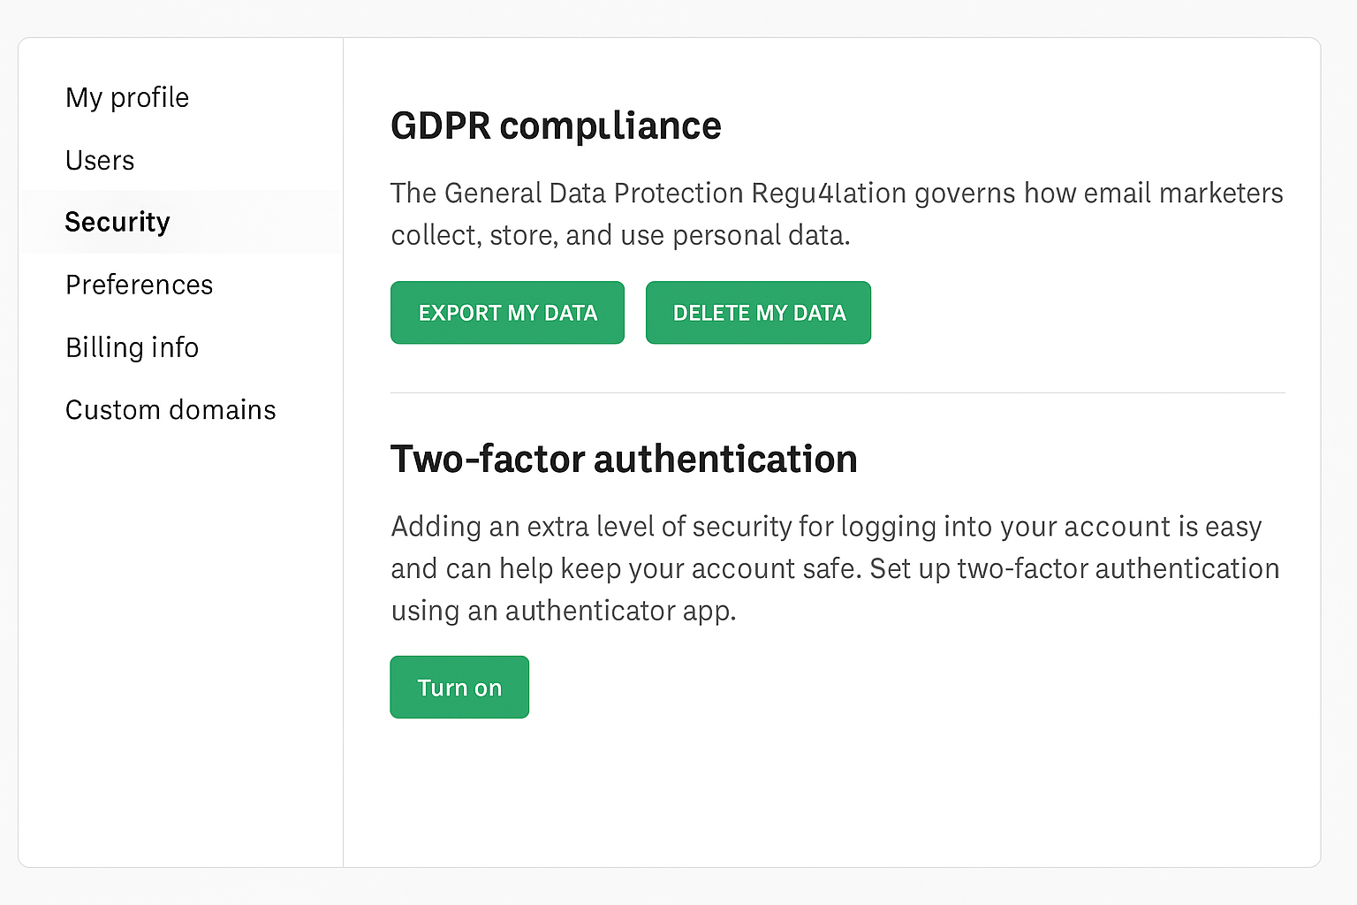Select Custom domains in navigation
The width and height of the screenshot is (1357, 905).
point(171,409)
